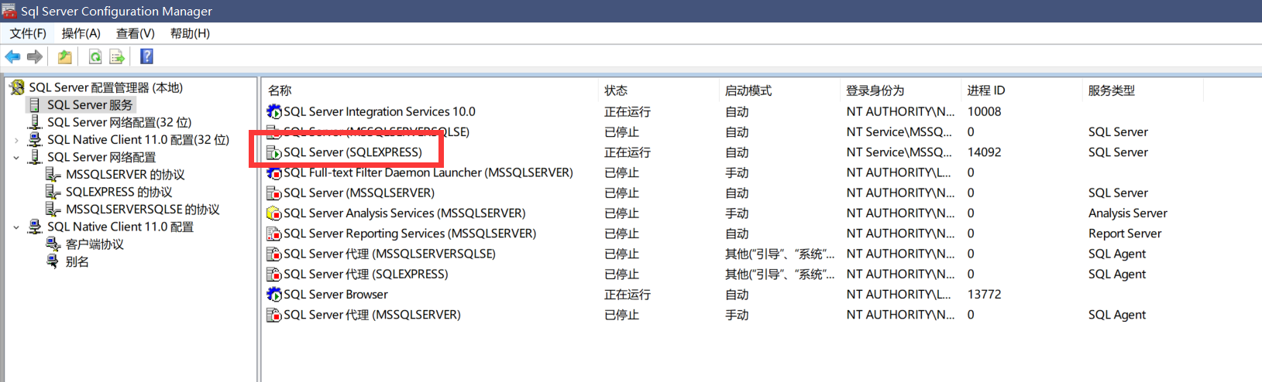
Task: Select 别名 in the tree
Action: coord(77,261)
